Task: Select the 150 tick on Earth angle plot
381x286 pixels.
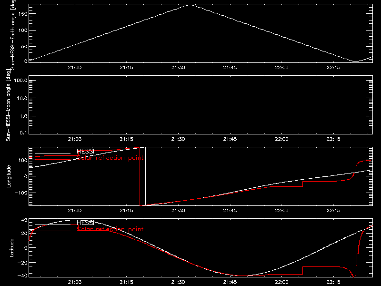Action: coord(23,14)
